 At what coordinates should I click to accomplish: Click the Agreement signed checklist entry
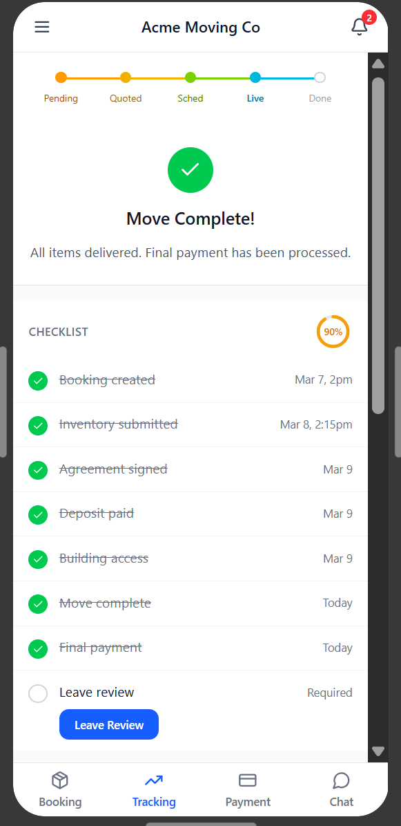pos(113,469)
